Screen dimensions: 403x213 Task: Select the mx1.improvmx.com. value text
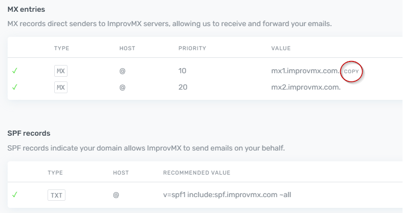305,71
